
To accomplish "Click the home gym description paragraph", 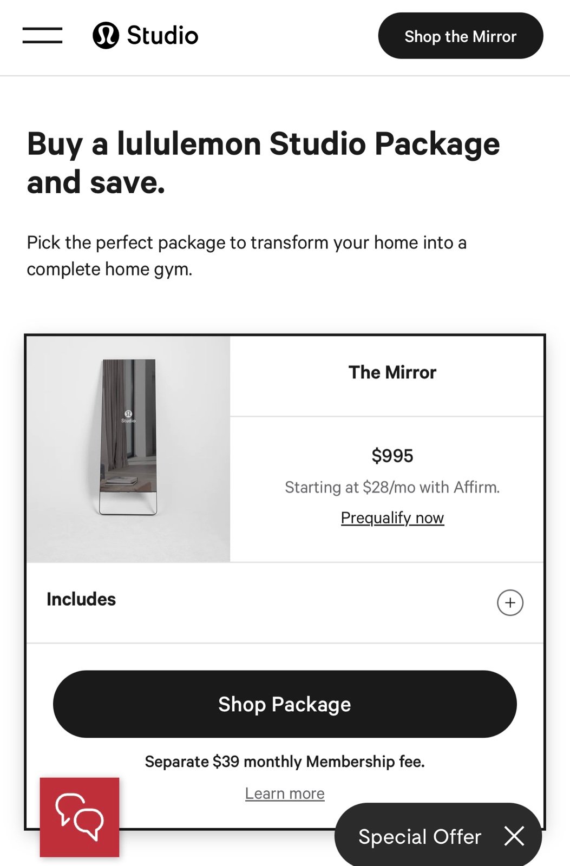I will click(247, 255).
